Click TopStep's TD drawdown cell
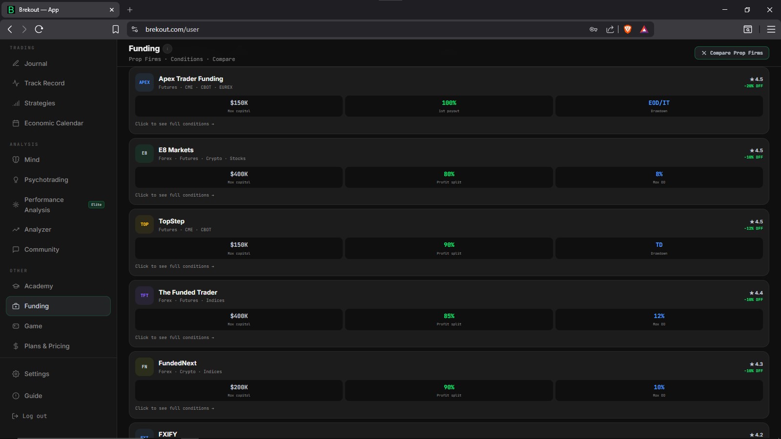The image size is (781, 439). click(x=659, y=248)
